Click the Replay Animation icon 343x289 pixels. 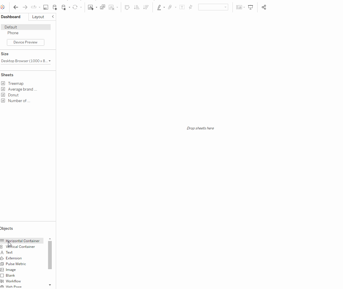pos(34,7)
